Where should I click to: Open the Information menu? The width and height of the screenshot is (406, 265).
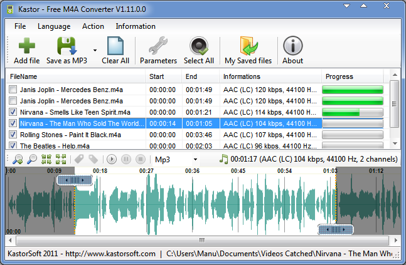[136, 26]
